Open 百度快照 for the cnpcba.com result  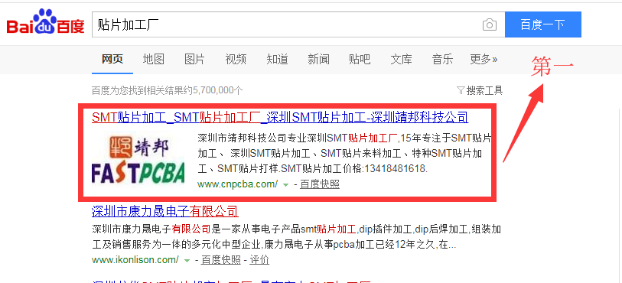pos(320,184)
